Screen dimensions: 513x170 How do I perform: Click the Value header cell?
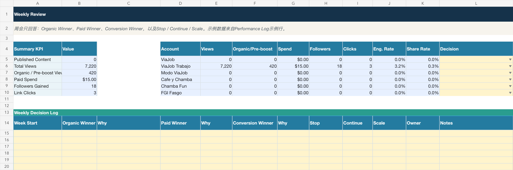point(79,49)
